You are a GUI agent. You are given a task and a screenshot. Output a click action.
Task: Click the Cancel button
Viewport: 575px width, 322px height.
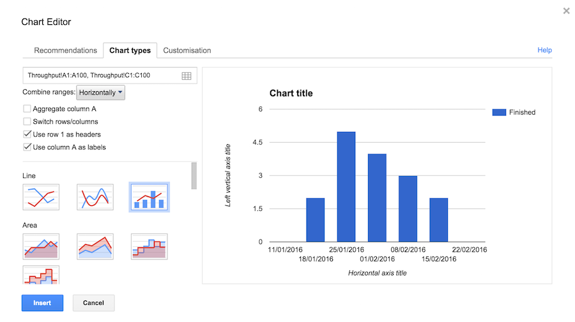(x=93, y=303)
